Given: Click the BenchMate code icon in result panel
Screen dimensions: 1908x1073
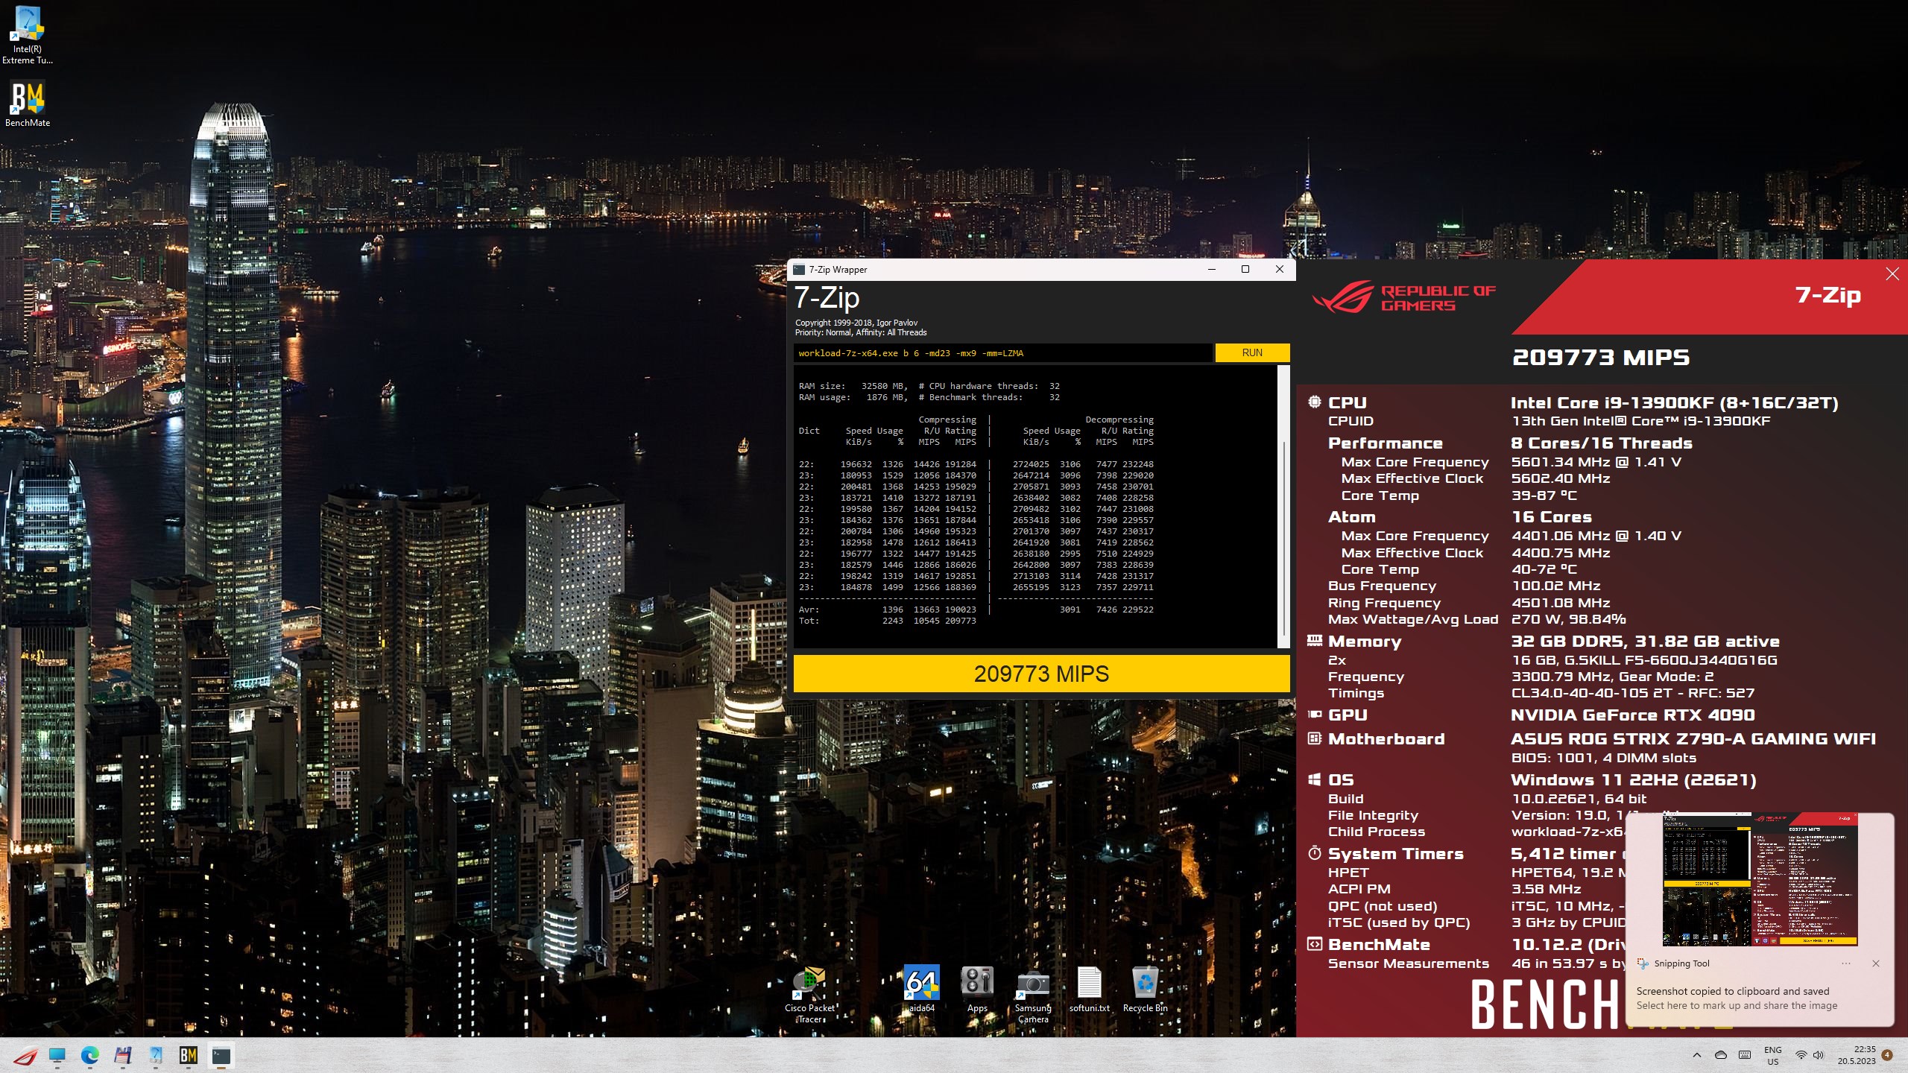Looking at the screenshot, I should point(1315,944).
